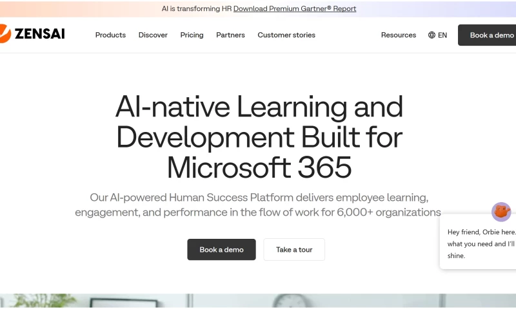The height and width of the screenshot is (309, 516).
Task: Click the office photo below hero
Action: tap(258, 301)
